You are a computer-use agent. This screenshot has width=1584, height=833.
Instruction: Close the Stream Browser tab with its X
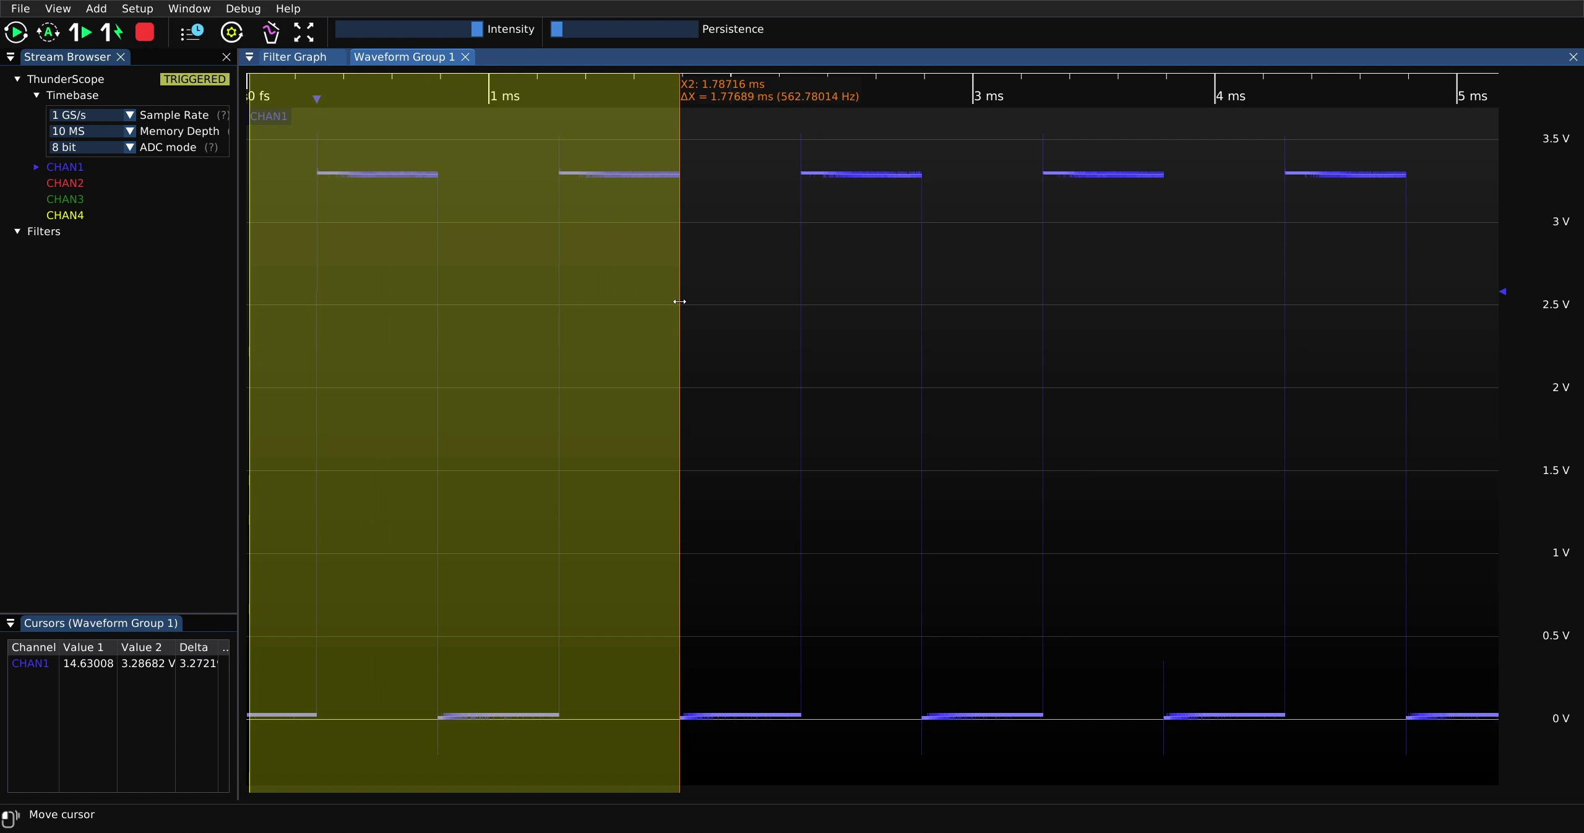click(121, 57)
